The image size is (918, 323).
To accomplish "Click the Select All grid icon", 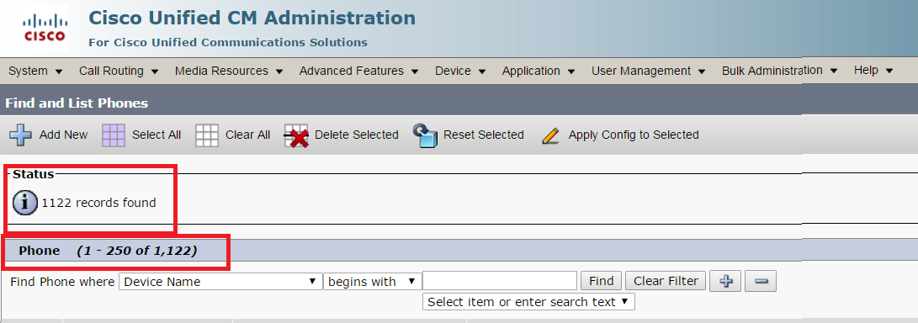I will (x=114, y=135).
